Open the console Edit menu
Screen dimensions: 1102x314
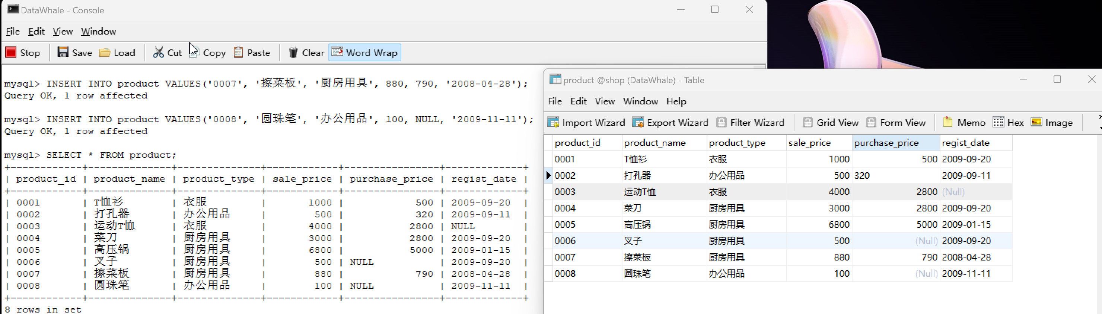tap(36, 31)
